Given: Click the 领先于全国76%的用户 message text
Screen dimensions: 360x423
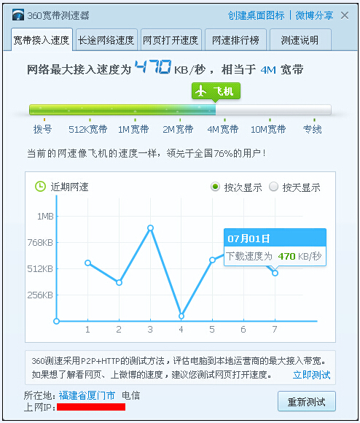Looking at the screenshot, I should coord(216,153).
